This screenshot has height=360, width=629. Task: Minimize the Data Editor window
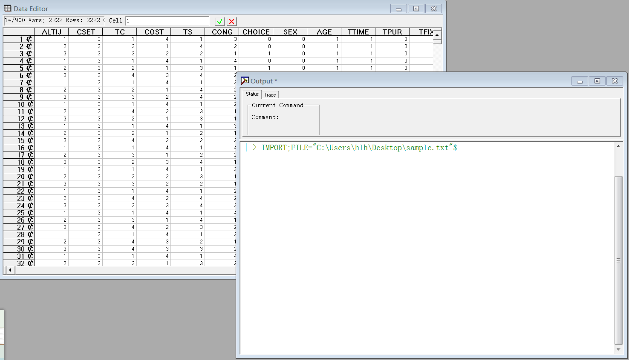pyautogui.click(x=398, y=9)
